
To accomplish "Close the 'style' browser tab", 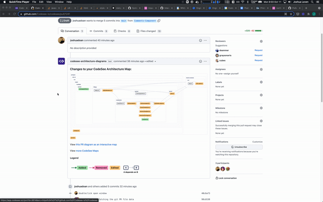I will point(107,8).
